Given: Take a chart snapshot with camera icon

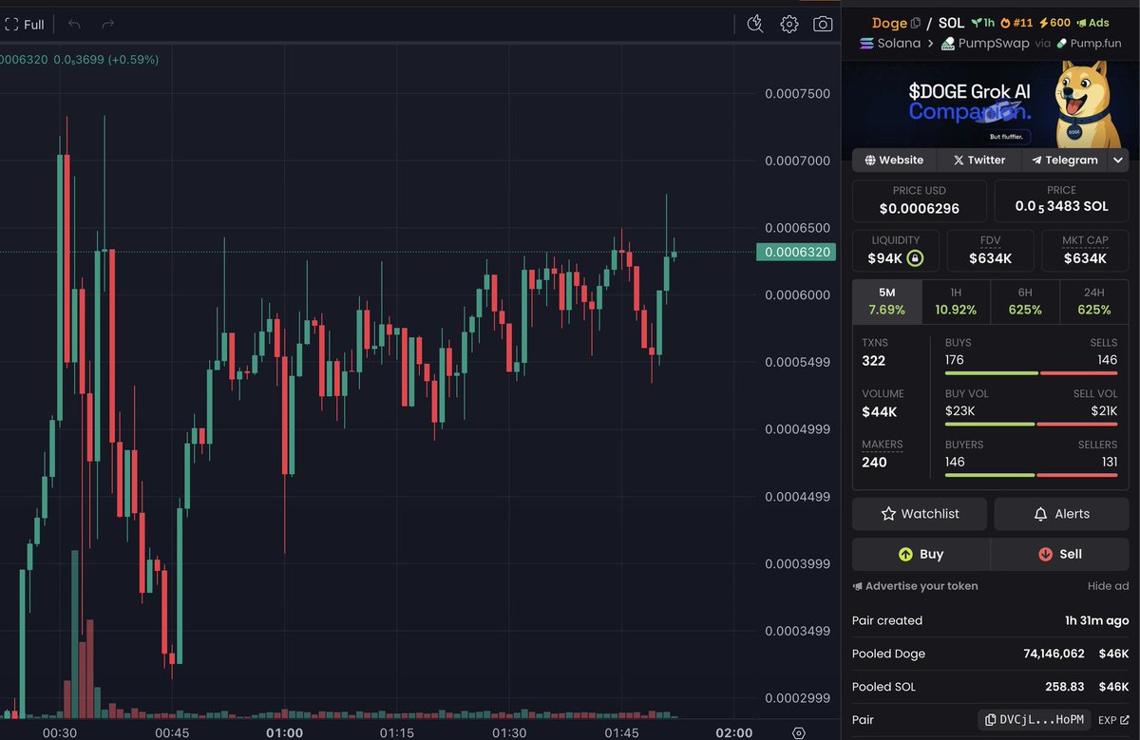Looking at the screenshot, I should pyautogui.click(x=823, y=25).
